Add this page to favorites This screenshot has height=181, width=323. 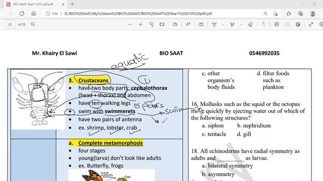point(275,14)
